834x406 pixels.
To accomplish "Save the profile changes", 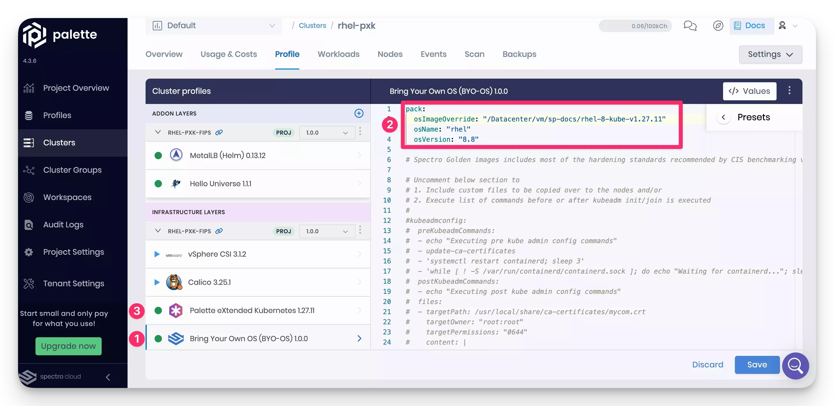I will click(x=757, y=365).
